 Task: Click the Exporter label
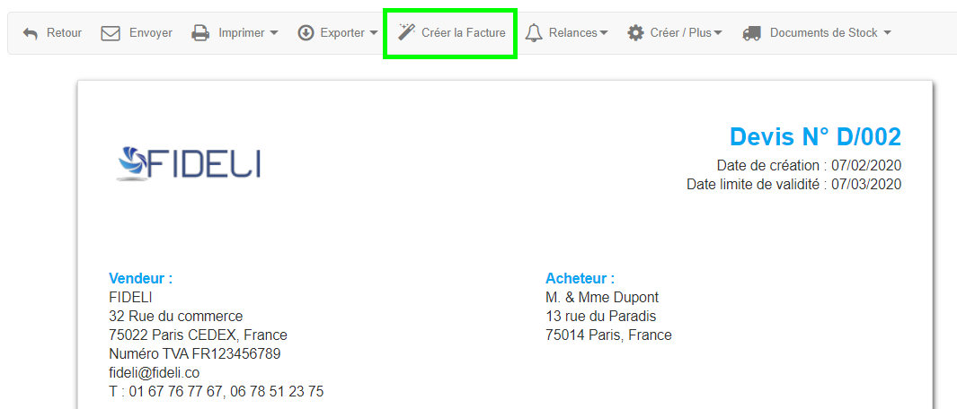click(342, 33)
